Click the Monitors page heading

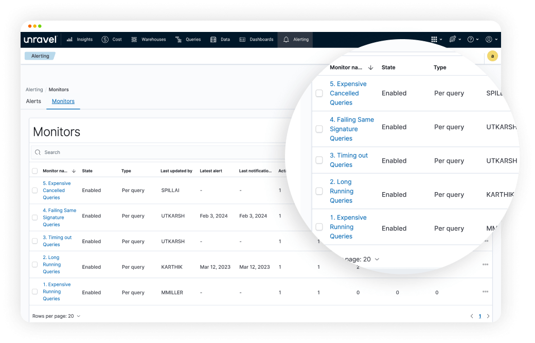click(x=57, y=132)
